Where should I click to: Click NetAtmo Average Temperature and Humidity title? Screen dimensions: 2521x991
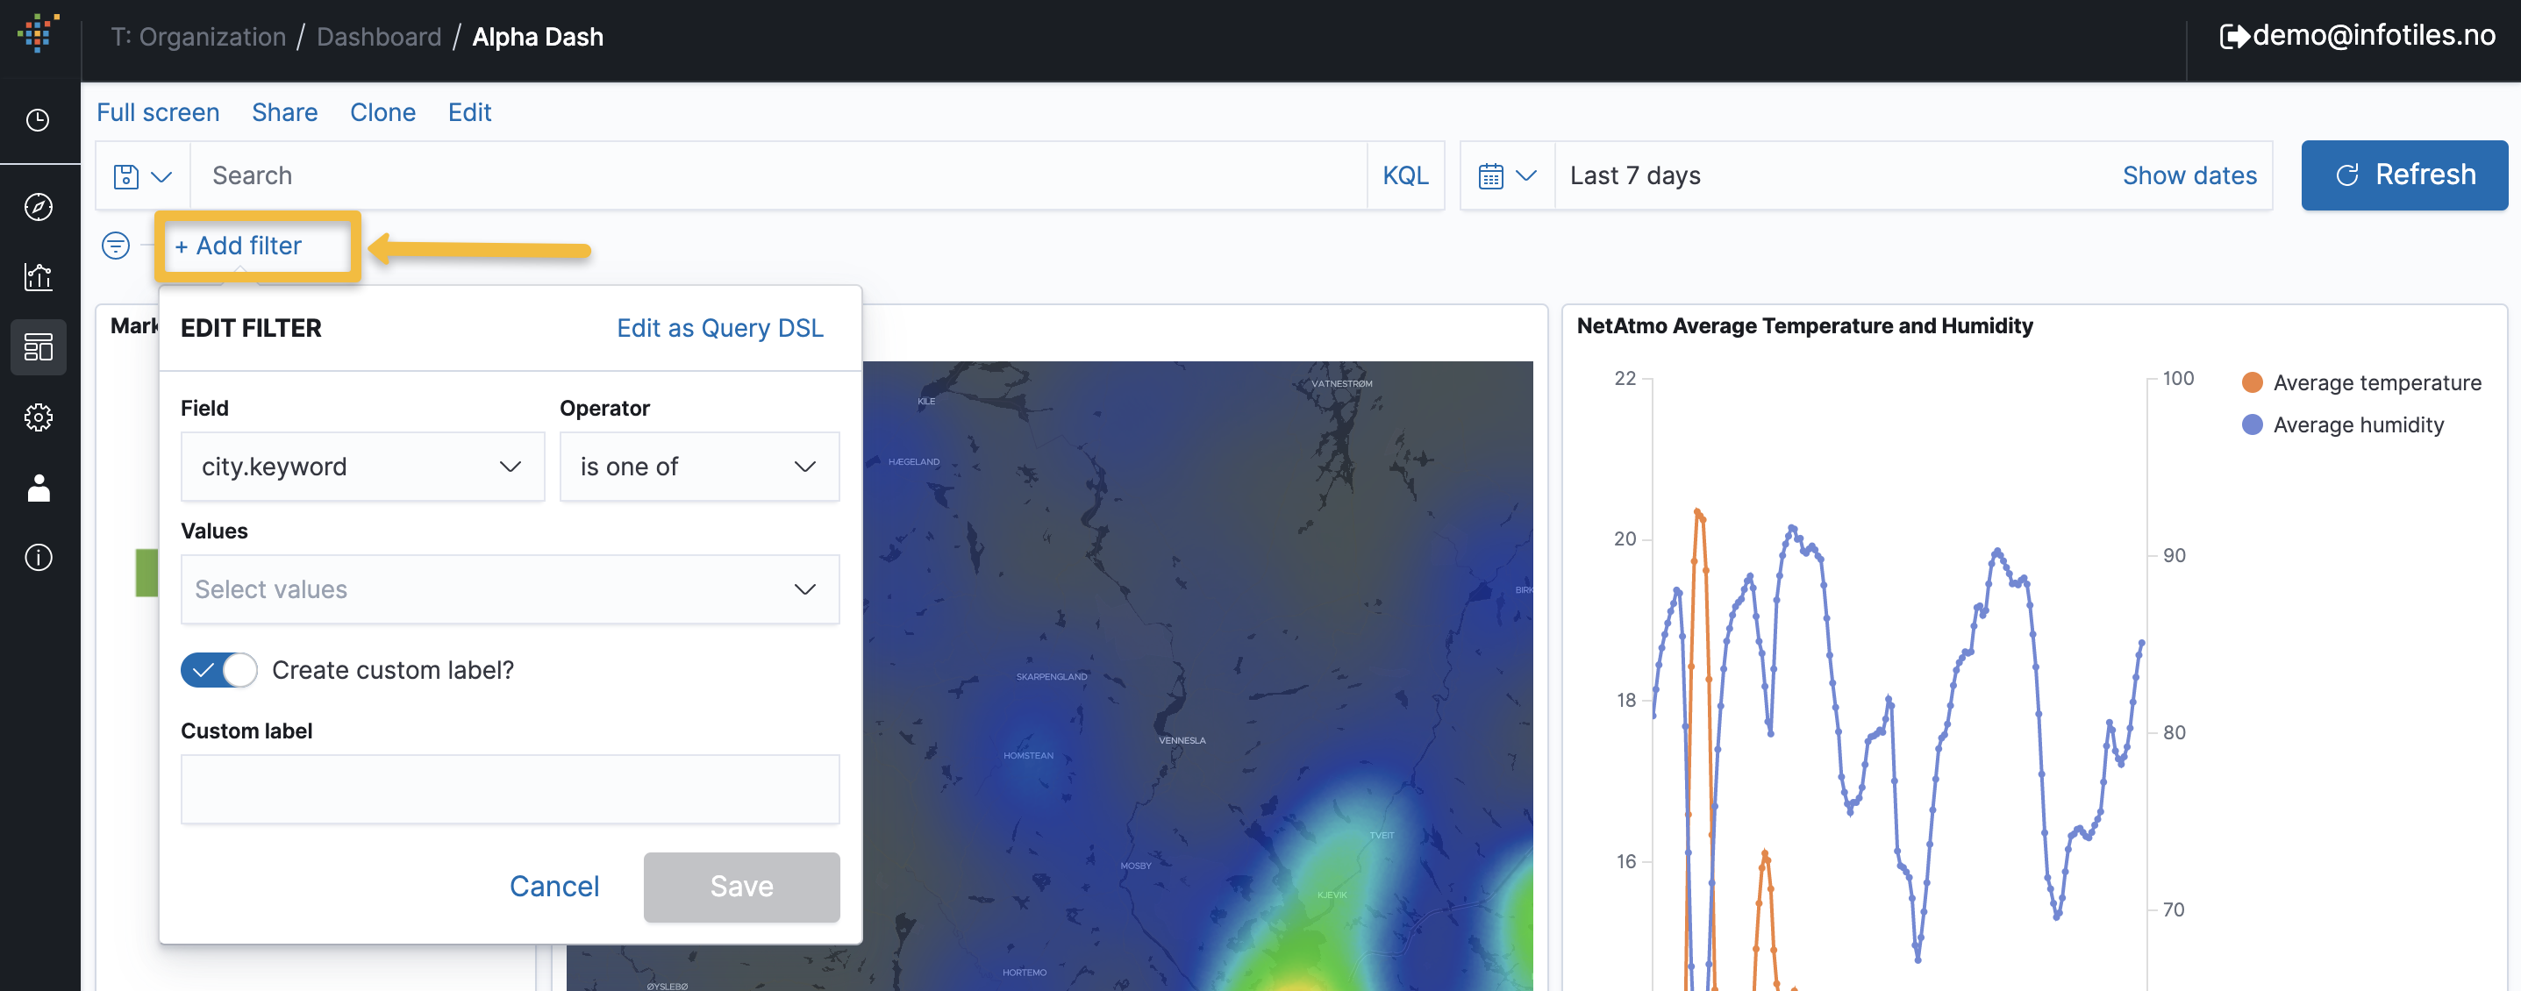click(x=1804, y=325)
